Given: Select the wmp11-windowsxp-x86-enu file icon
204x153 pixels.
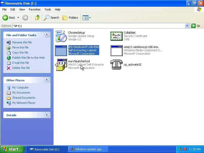Looking at the screenshot, I should click(117, 50).
